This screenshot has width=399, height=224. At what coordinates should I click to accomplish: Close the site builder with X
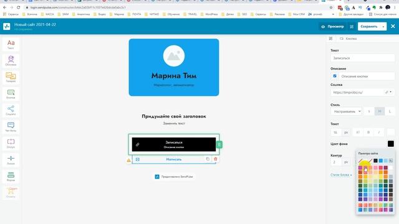click(x=393, y=26)
